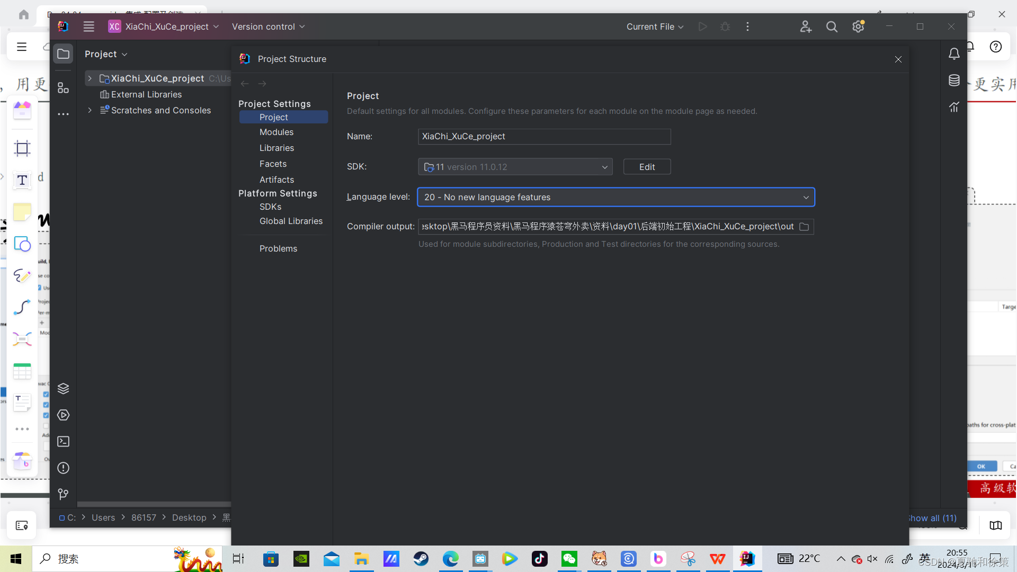1017x572 pixels.
Task: Open the Problems tool window icon
Action: pyautogui.click(x=63, y=468)
